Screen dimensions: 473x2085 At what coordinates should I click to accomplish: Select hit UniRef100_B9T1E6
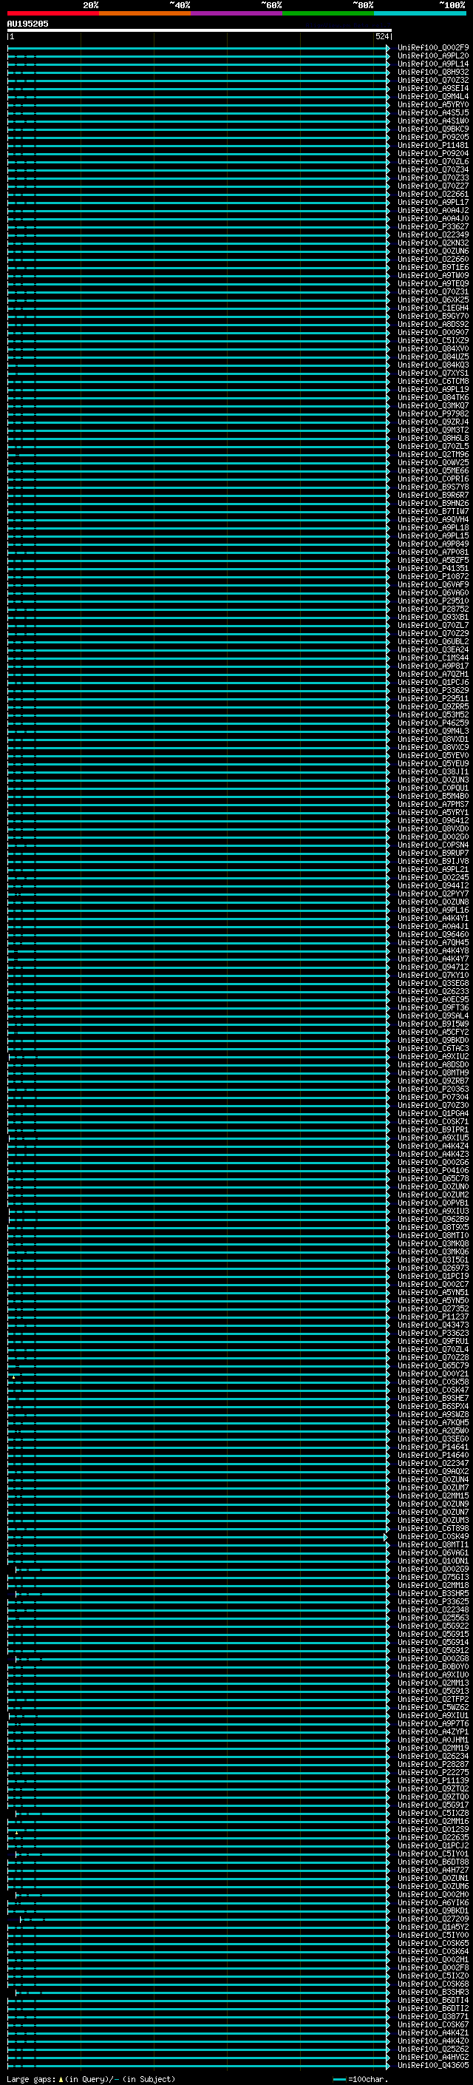(x=432, y=267)
